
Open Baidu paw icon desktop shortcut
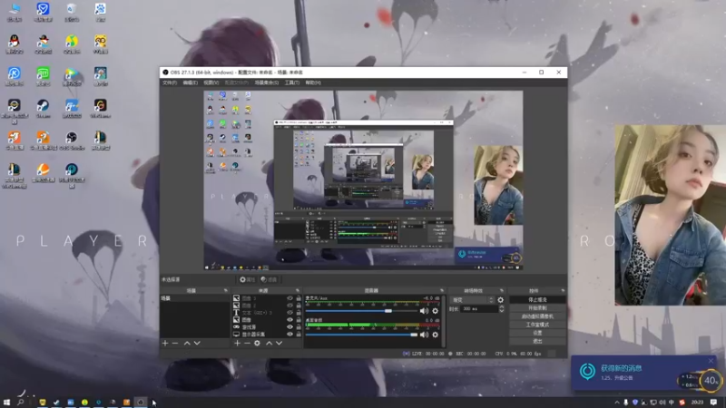click(x=100, y=12)
